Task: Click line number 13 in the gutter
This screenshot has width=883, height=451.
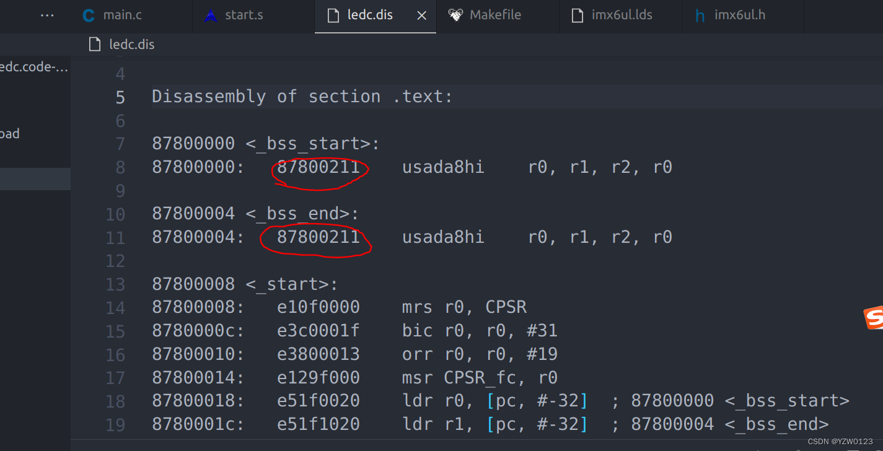Action: [x=115, y=284]
